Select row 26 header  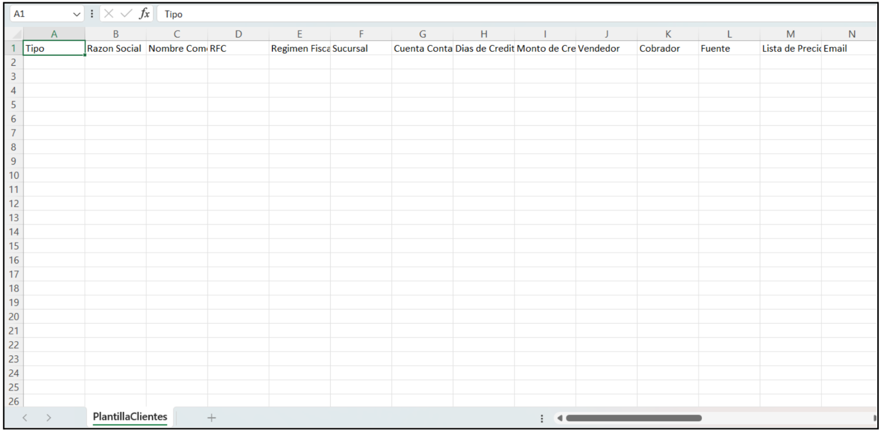click(x=14, y=402)
